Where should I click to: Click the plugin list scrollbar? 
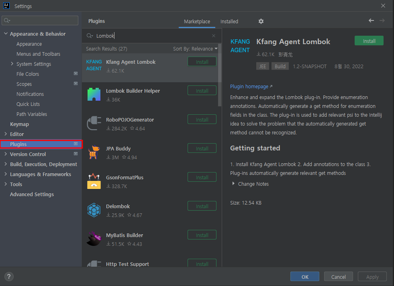tap(220, 75)
